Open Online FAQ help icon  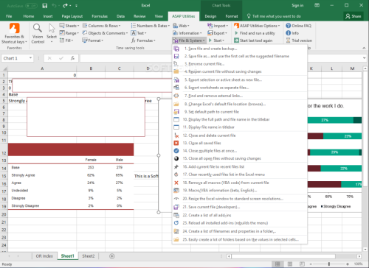click(x=288, y=26)
